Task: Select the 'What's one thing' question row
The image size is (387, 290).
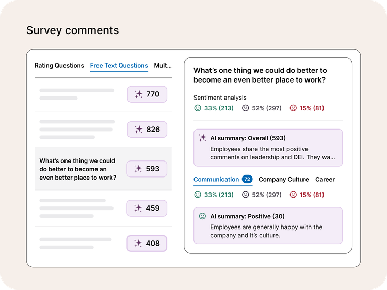Action: 77,169
